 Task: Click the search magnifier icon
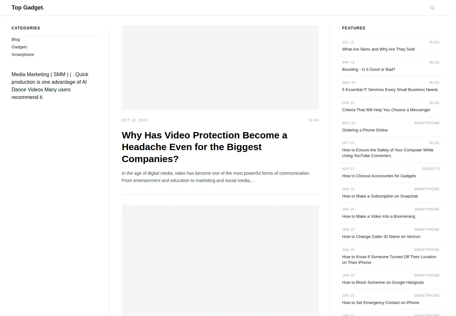(432, 8)
